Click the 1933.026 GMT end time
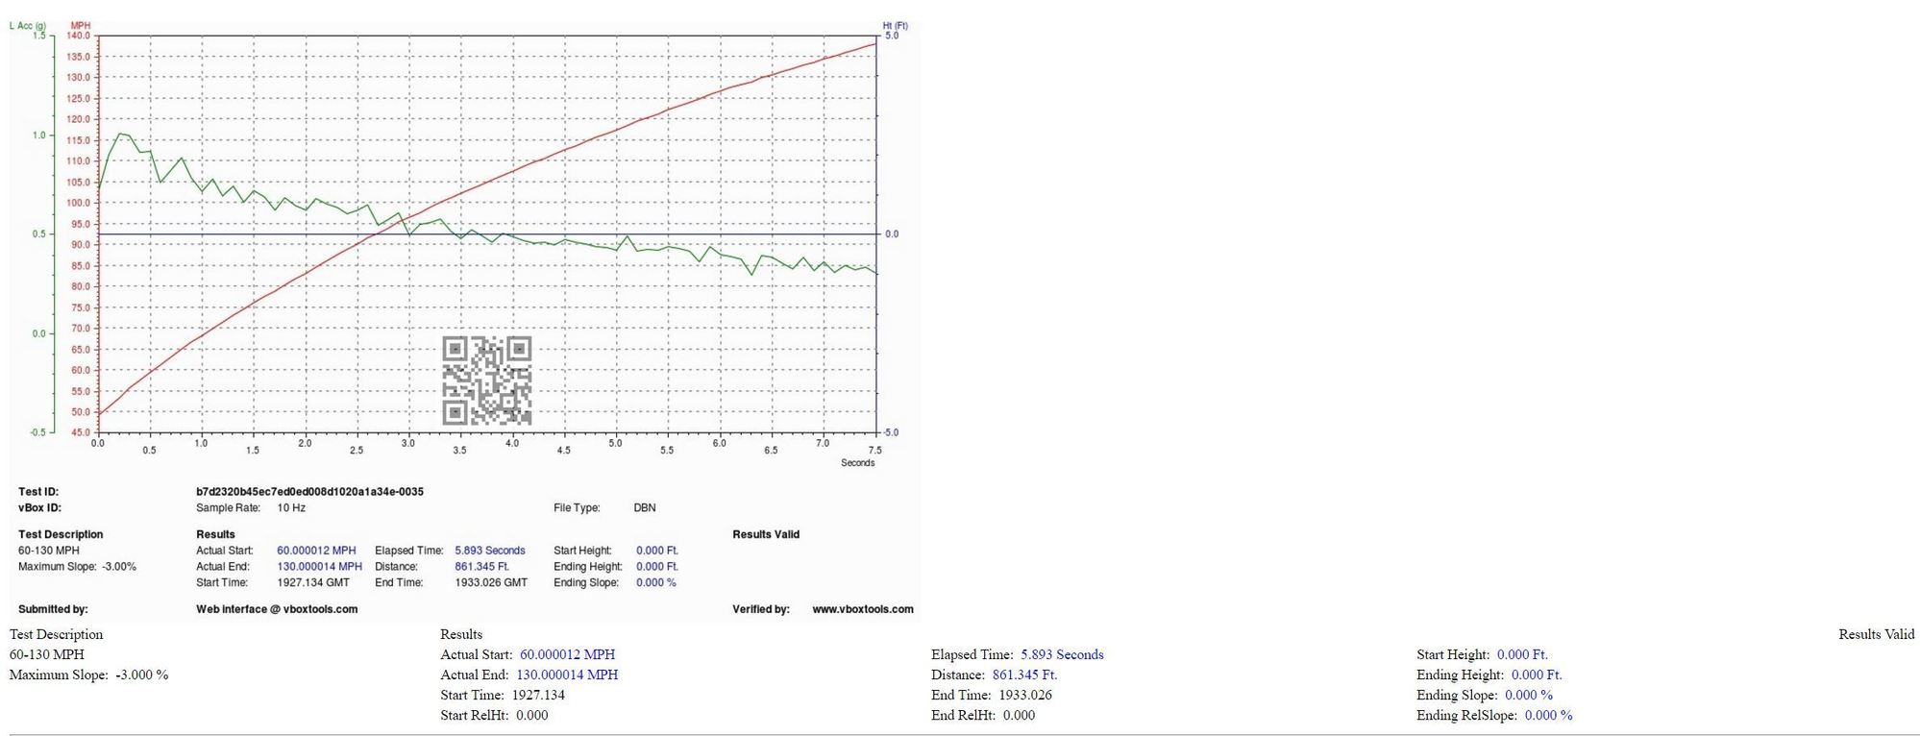The height and width of the screenshot is (736, 1920). [491, 582]
